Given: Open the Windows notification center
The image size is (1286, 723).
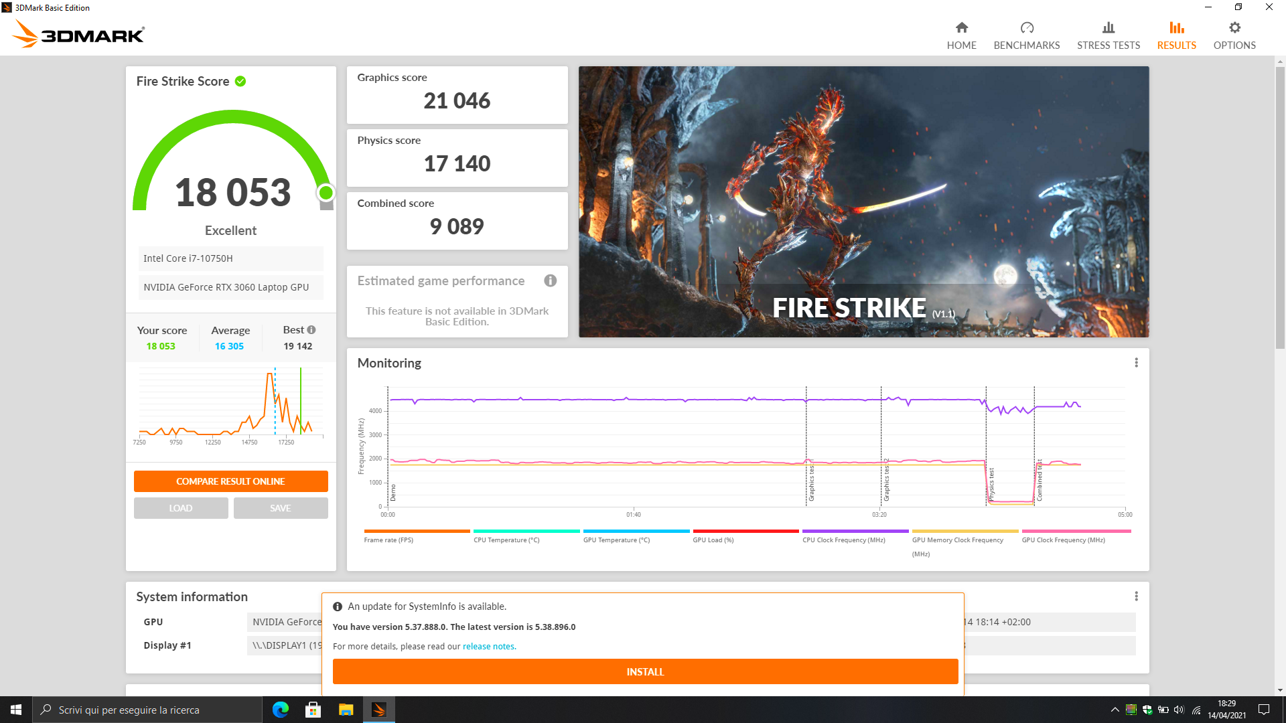Looking at the screenshot, I should coord(1264,710).
